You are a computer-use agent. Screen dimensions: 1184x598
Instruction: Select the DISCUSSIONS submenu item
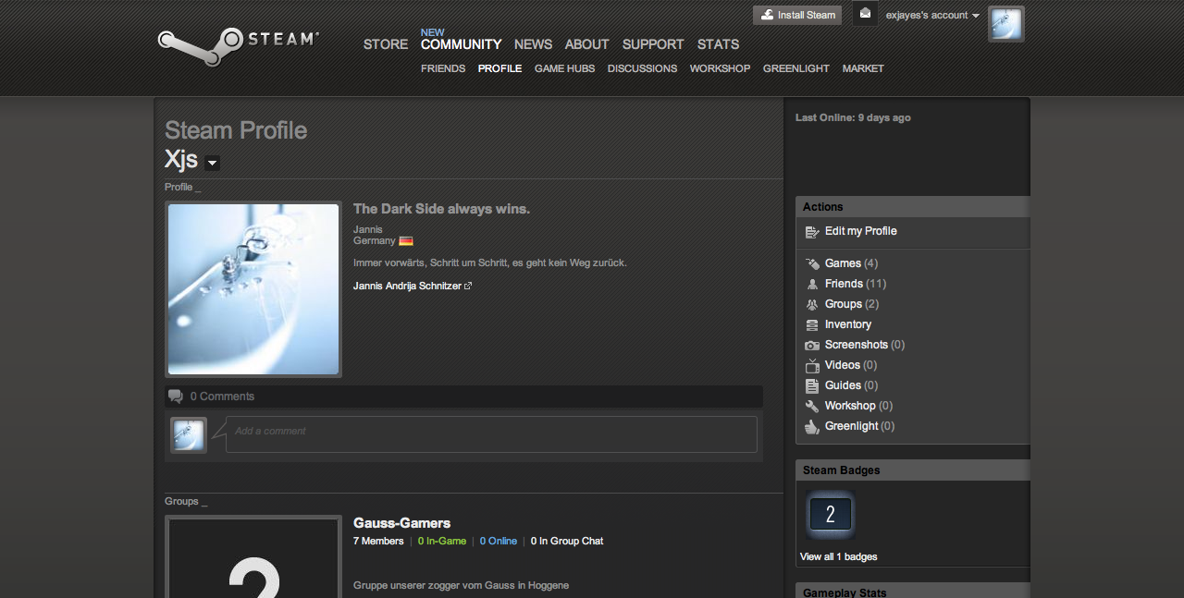[642, 68]
